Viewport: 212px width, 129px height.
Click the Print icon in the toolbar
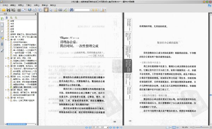[x=19, y=10]
